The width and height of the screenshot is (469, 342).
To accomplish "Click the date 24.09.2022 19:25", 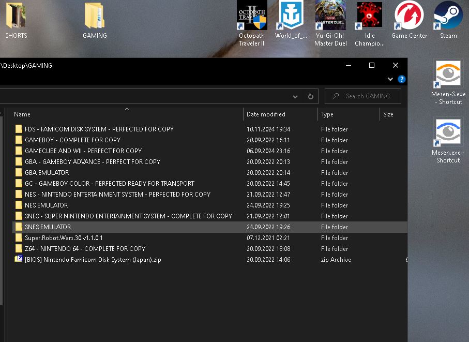I will (x=268, y=205).
